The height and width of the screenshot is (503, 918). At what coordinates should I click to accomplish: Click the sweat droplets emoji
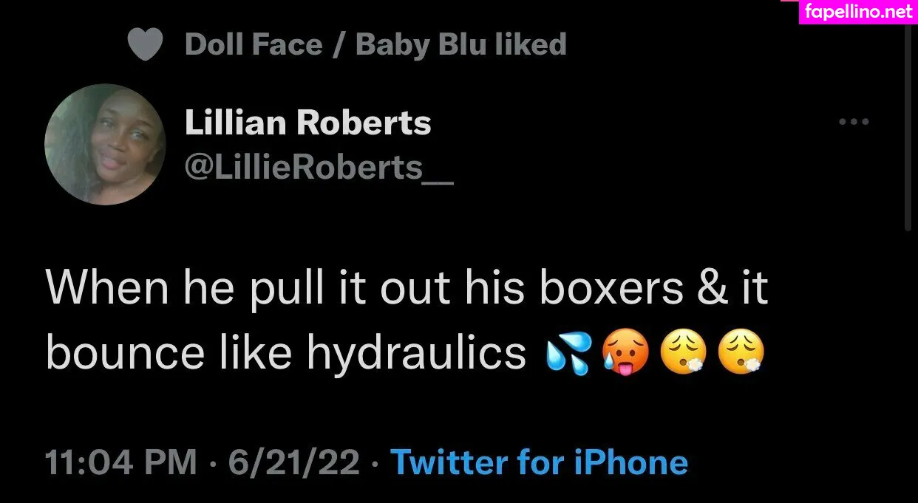click(x=568, y=355)
